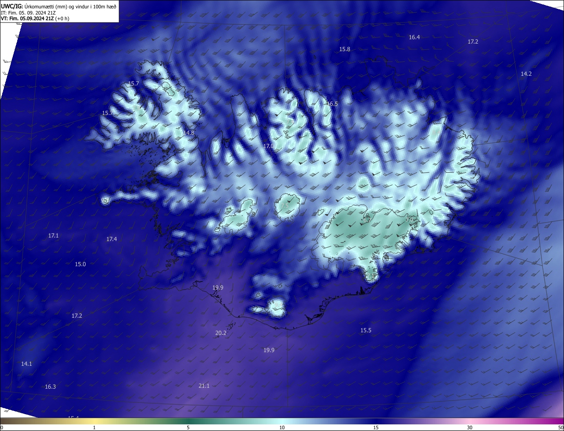Click the 14.1 value label
Screen dimensions: 564x431
(26, 364)
